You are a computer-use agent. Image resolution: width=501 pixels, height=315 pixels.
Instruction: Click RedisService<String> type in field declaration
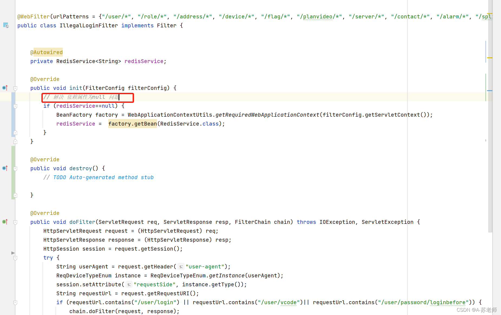[x=89, y=61]
